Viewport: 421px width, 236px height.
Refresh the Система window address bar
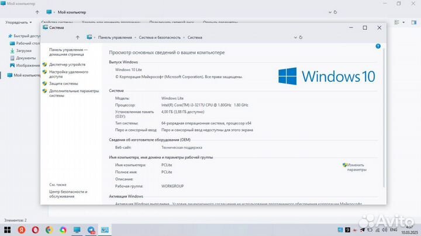301,37
